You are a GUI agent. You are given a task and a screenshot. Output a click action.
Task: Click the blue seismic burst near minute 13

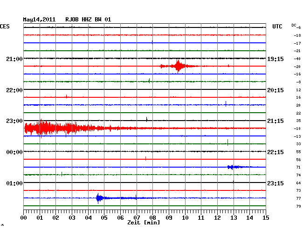[235, 167]
